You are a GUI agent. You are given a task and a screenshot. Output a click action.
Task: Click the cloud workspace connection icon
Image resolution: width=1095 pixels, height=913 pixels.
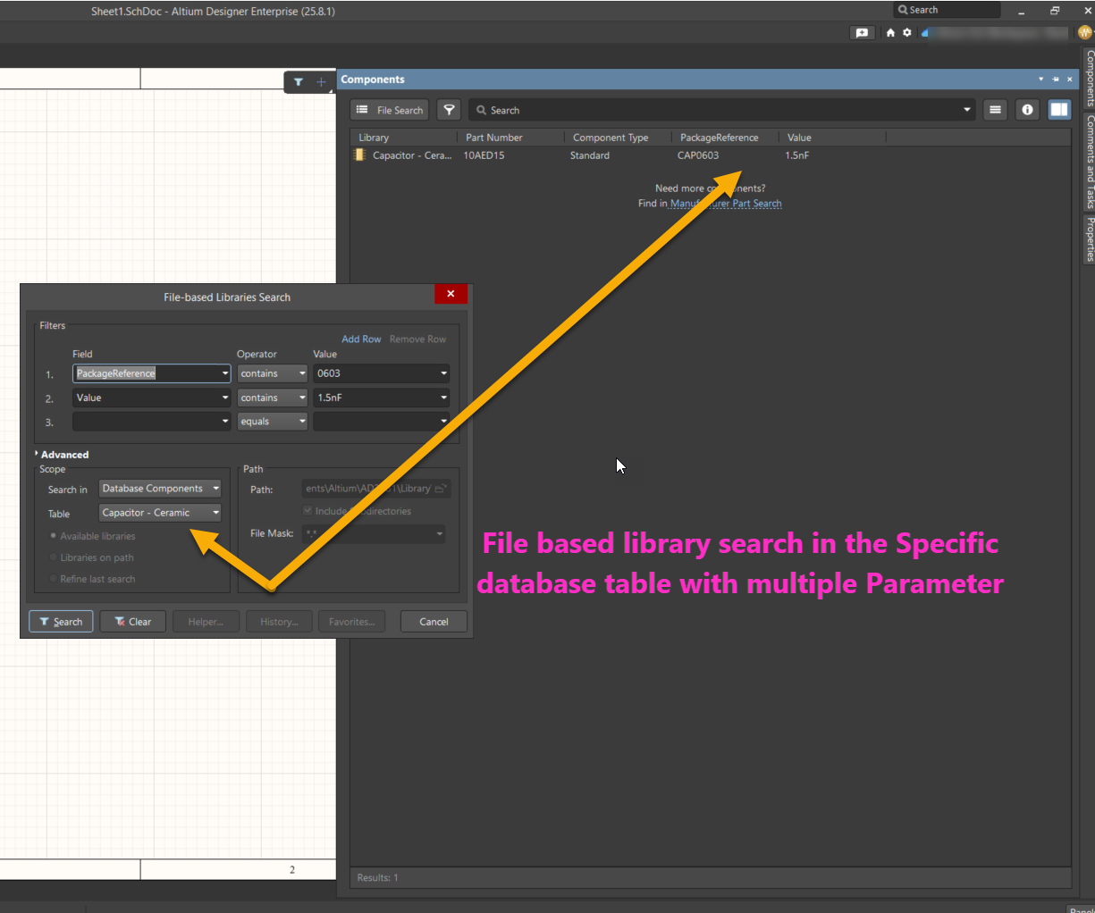[x=924, y=32]
